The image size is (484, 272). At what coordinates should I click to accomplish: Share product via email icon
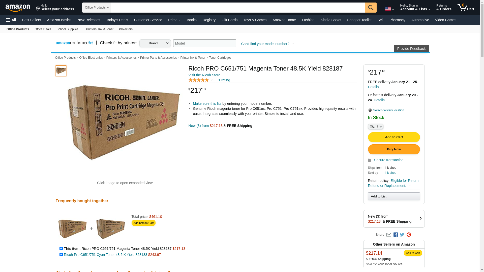point(389,235)
